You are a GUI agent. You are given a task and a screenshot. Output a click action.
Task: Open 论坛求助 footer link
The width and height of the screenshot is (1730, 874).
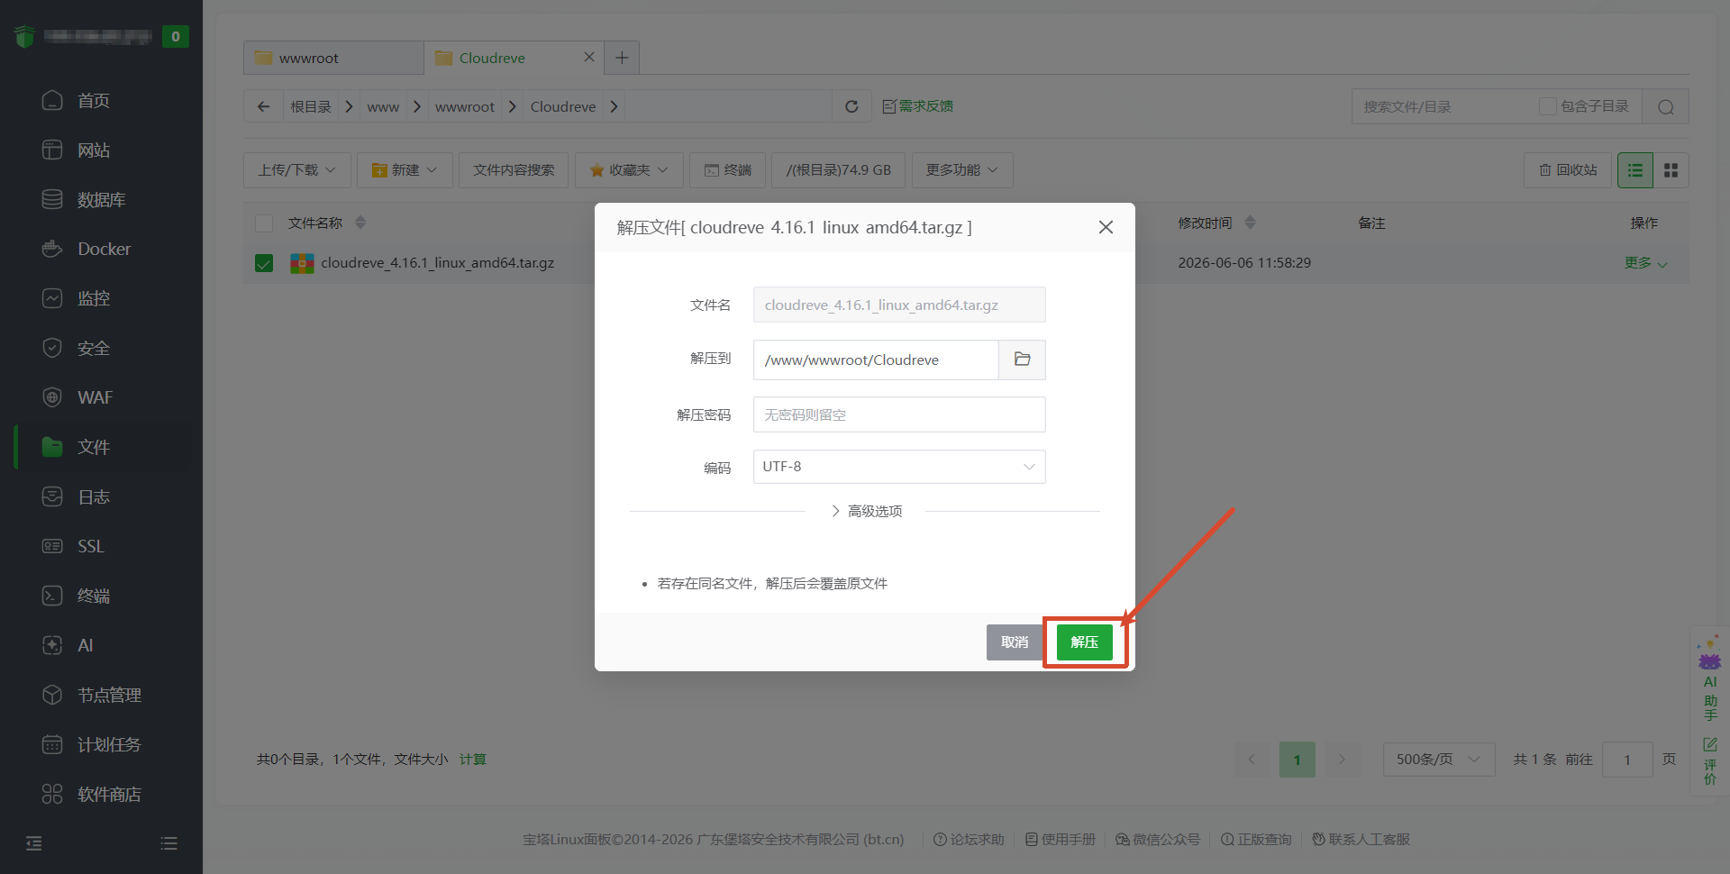pos(969,839)
